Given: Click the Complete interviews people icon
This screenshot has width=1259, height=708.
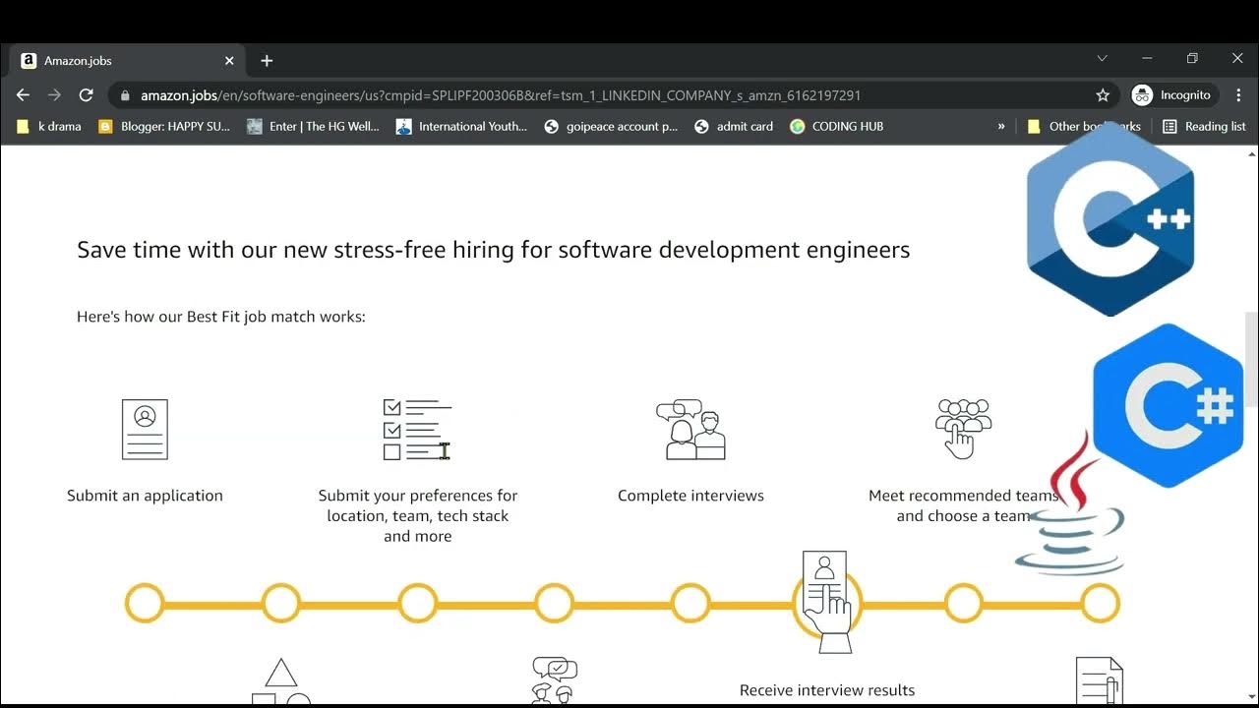Looking at the screenshot, I should (x=690, y=430).
